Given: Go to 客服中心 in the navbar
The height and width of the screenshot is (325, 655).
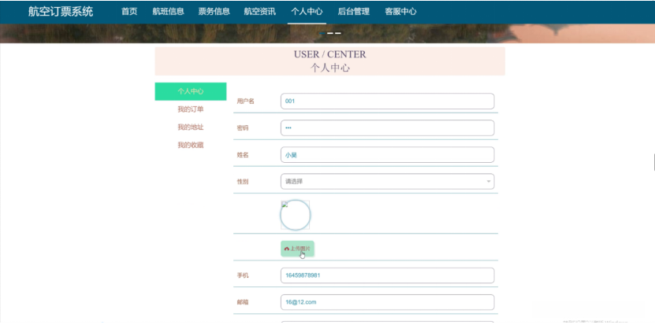Looking at the screenshot, I should pyautogui.click(x=400, y=12).
